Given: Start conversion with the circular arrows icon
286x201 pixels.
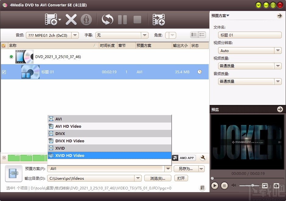Looking at the screenshot, I should 107,19.
